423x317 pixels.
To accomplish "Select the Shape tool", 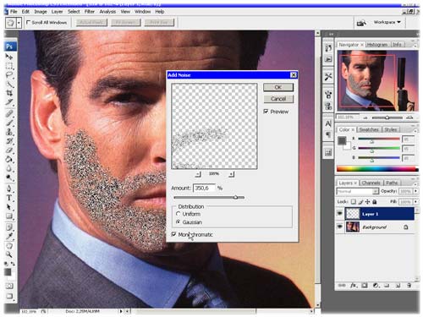I will (x=9, y=216).
